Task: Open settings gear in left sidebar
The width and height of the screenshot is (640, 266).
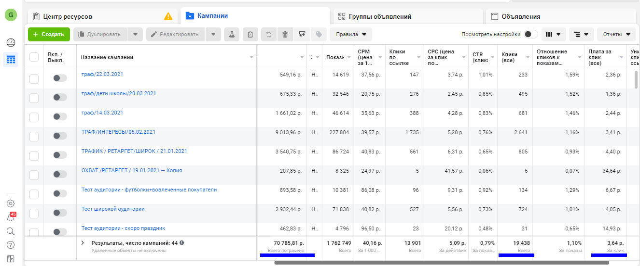Action: (x=11, y=203)
